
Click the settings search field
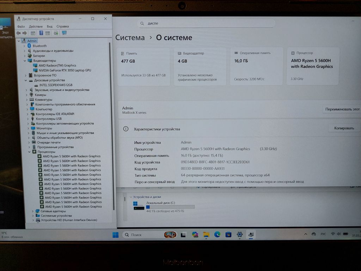(206, 23)
